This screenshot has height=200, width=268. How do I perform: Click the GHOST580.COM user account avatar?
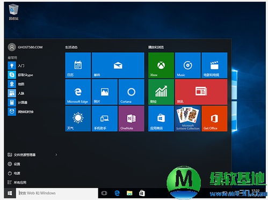coord(12,47)
